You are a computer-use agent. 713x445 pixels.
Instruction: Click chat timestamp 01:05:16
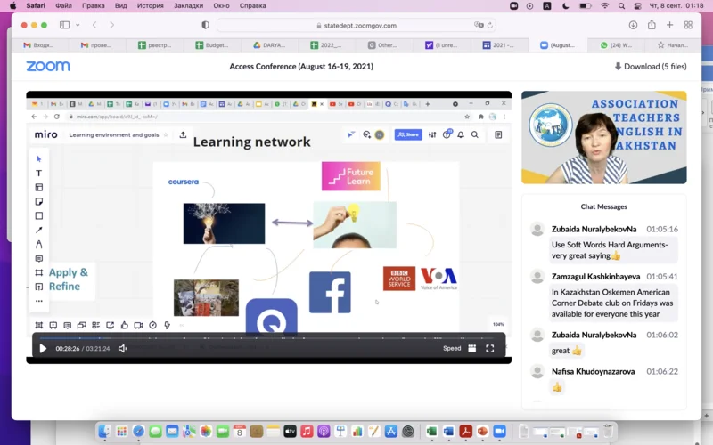tap(662, 229)
